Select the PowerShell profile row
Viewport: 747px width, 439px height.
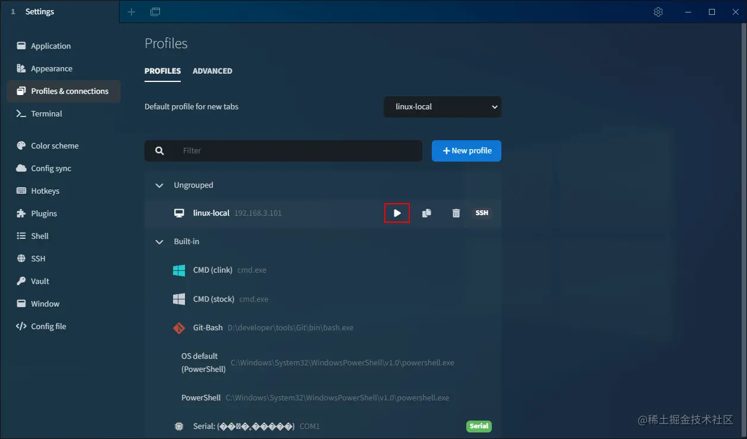pos(323,397)
